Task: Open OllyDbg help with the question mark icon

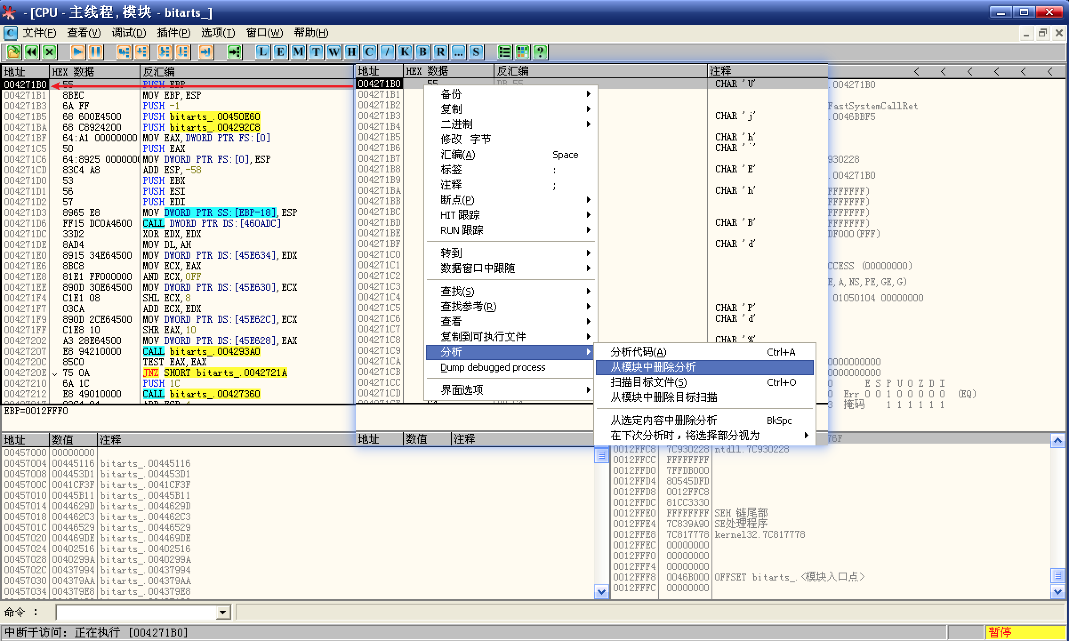Action: (x=540, y=52)
